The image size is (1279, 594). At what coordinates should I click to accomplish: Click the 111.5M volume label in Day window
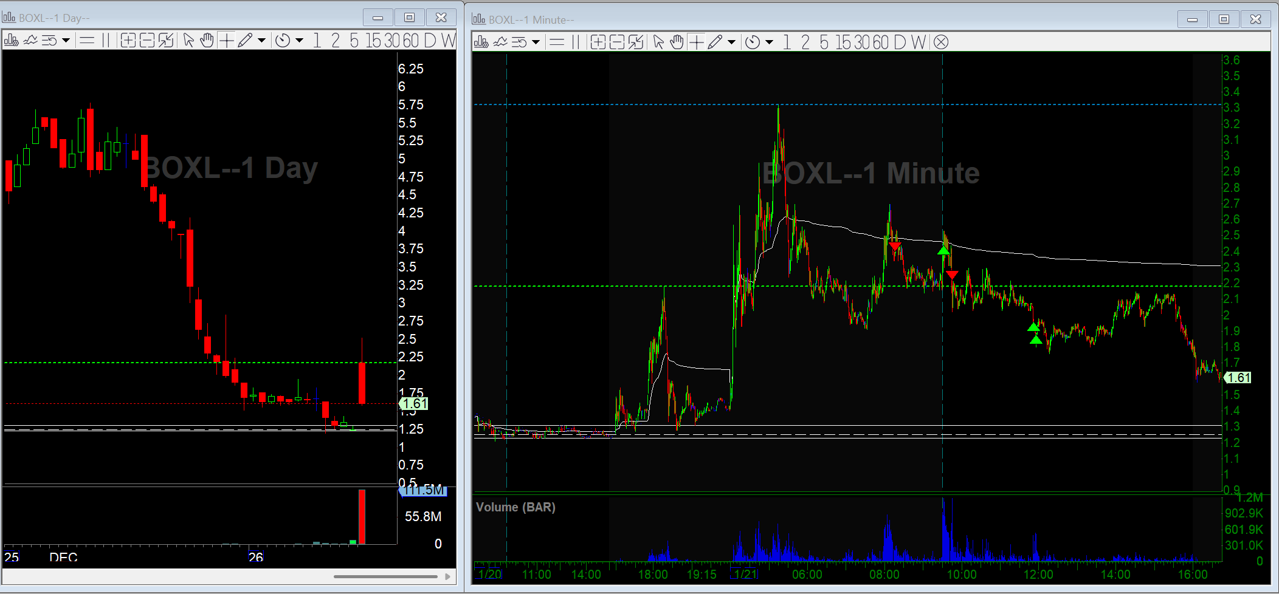pos(424,490)
